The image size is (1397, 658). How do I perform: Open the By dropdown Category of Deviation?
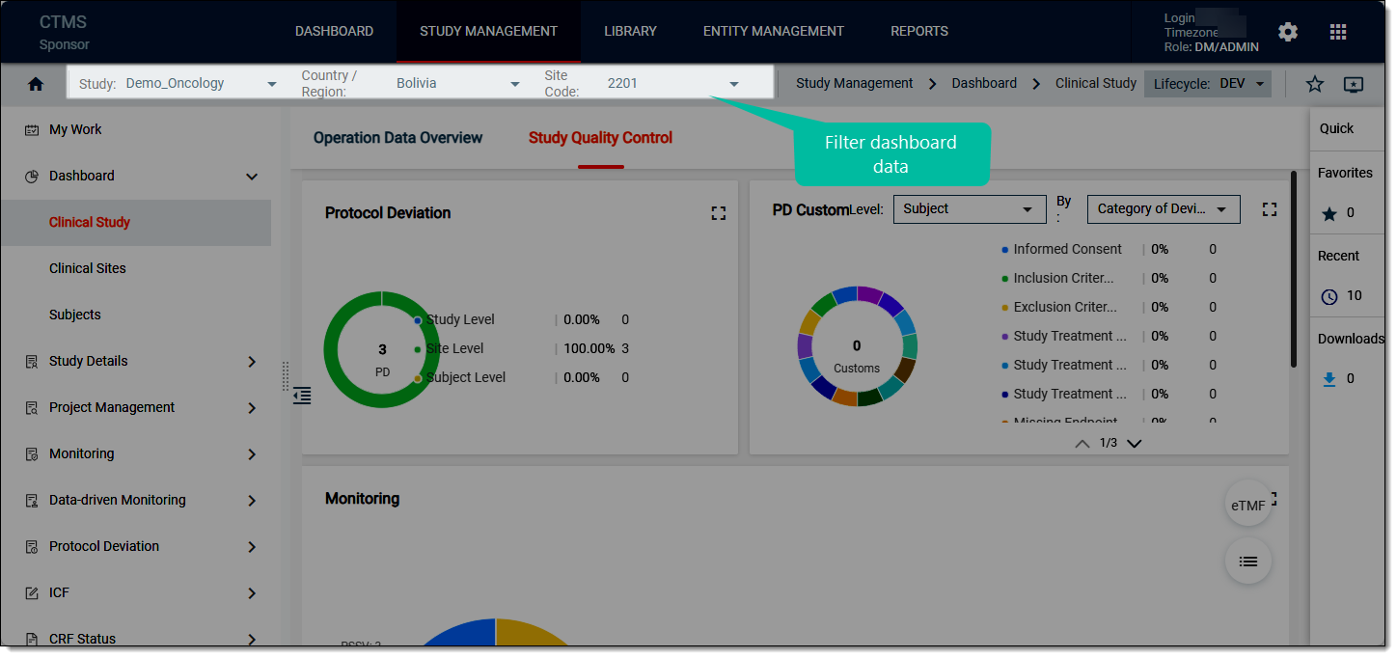point(1164,209)
